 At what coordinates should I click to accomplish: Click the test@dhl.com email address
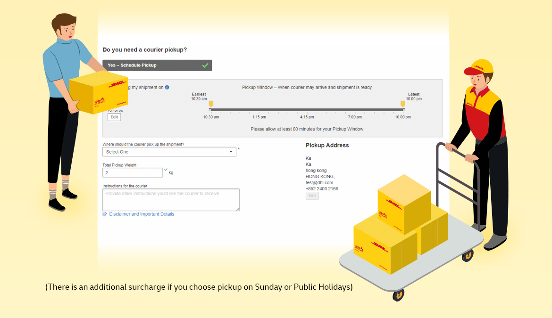319,183
